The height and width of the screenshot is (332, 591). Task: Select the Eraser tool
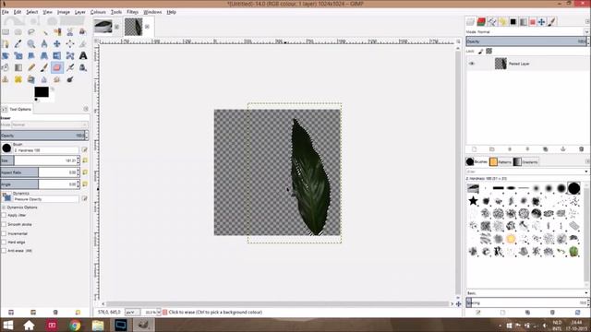point(57,67)
